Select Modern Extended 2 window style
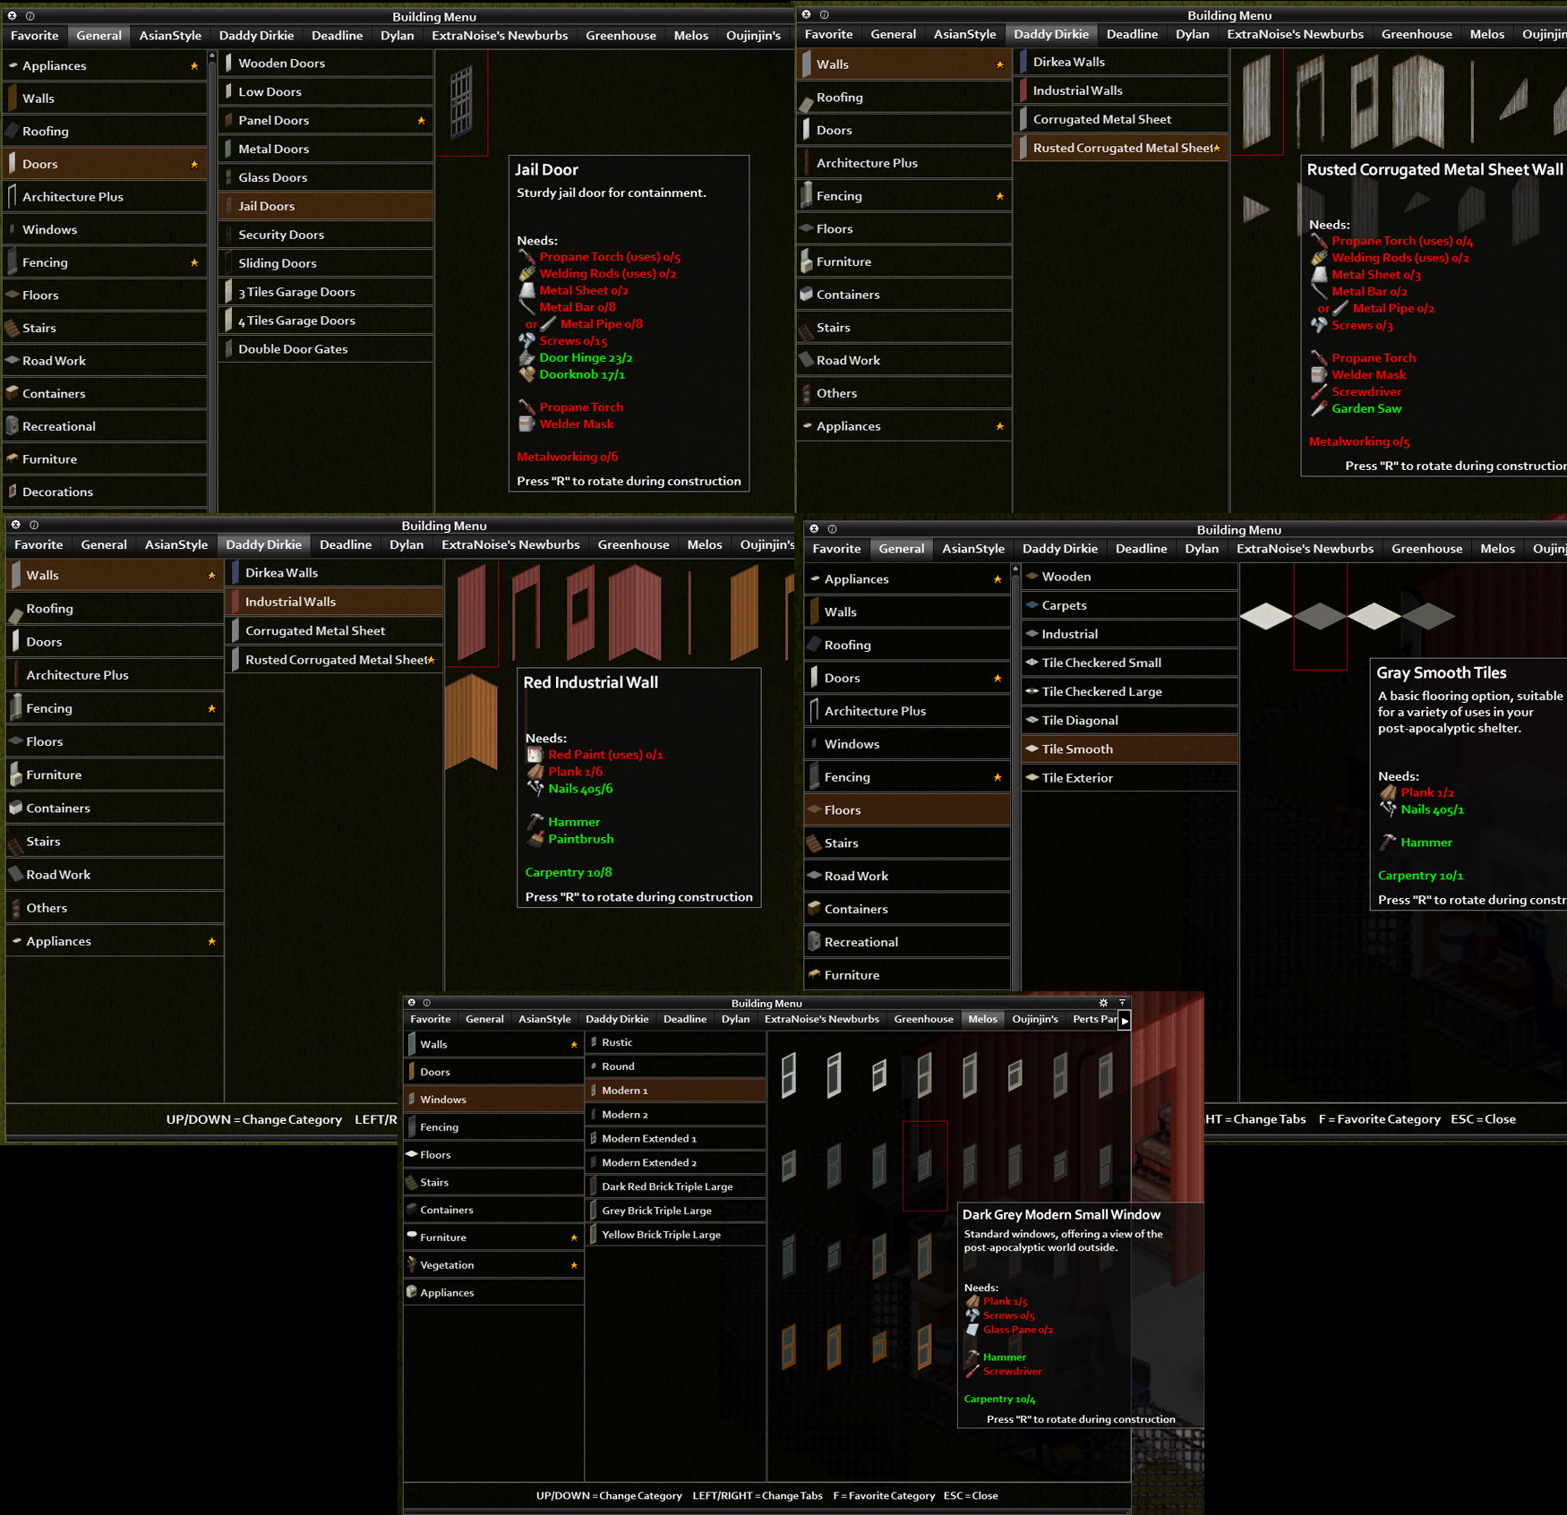 pos(676,1162)
